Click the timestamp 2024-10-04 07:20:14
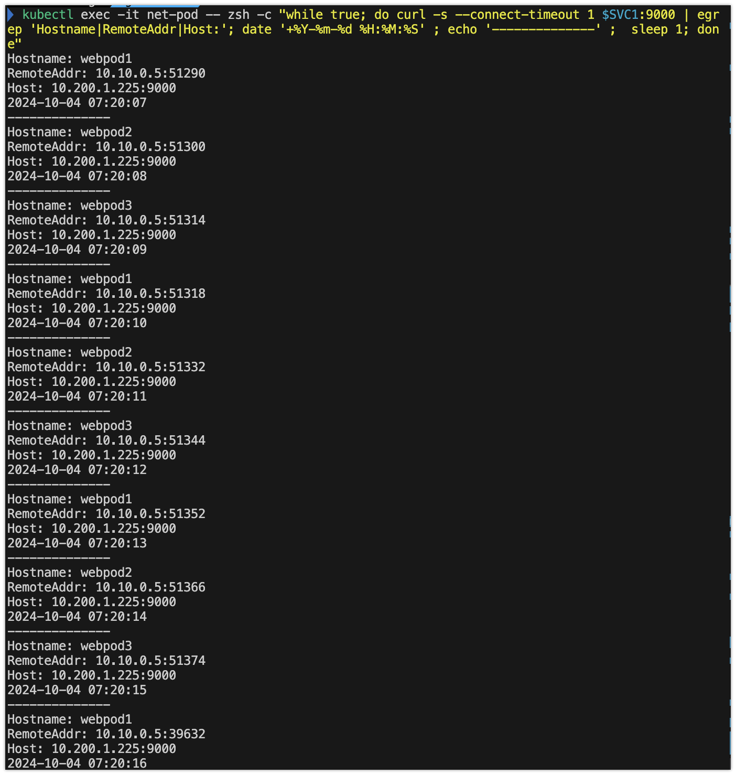The width and height of the screenshot is (736, 775). point(77,617)
